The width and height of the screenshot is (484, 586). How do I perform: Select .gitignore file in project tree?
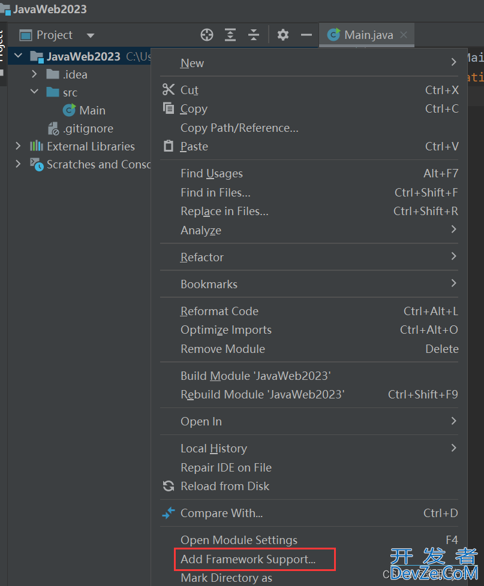tap(80, 128)
